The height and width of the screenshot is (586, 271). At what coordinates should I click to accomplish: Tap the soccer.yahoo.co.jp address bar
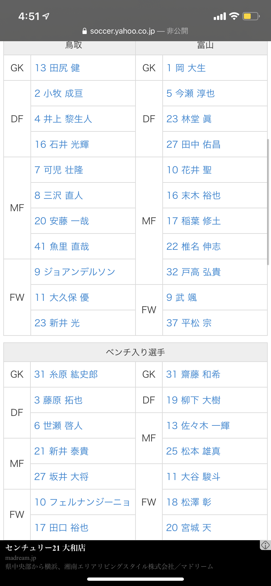pyautogui.click(x=122, y=31)
